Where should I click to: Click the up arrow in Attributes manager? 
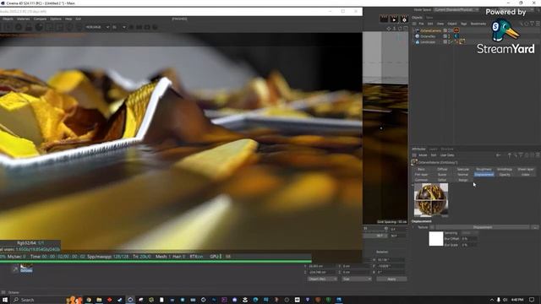coord(509,155)
